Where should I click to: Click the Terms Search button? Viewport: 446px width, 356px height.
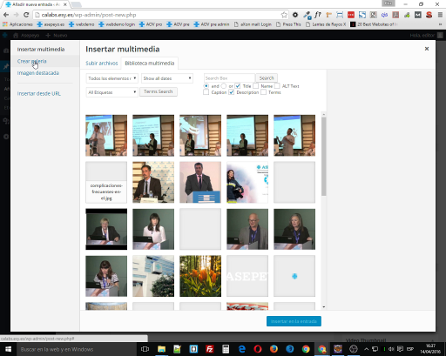[x=159, y=91]
